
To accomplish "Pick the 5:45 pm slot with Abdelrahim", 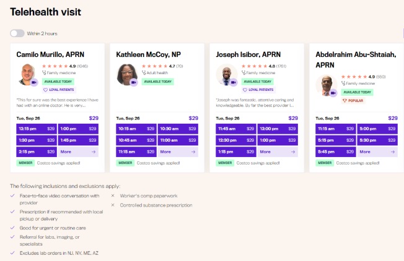I will 336,152.
